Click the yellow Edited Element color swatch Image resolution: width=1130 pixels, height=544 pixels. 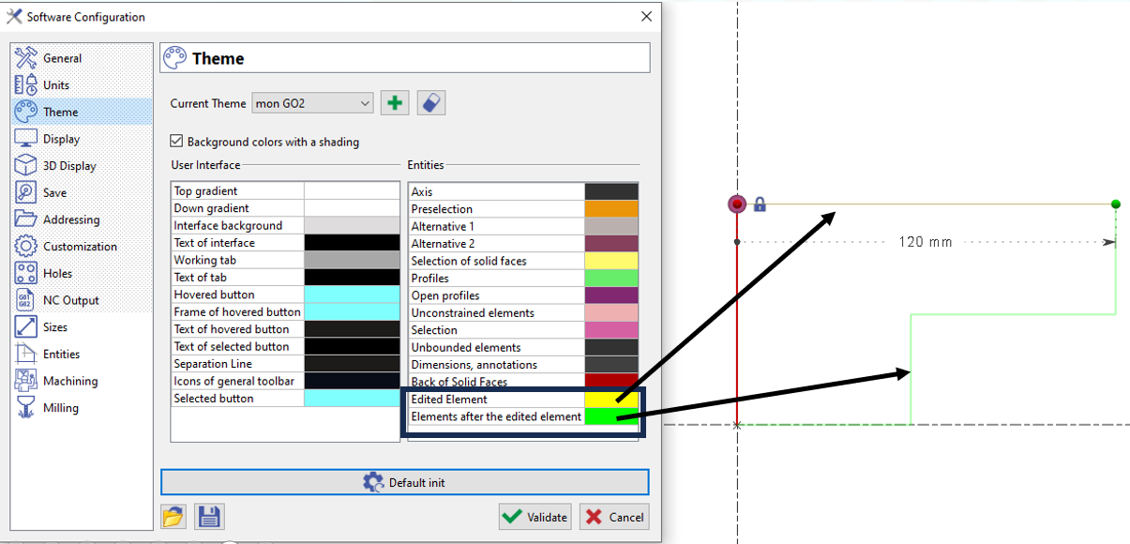pos(611,399)
